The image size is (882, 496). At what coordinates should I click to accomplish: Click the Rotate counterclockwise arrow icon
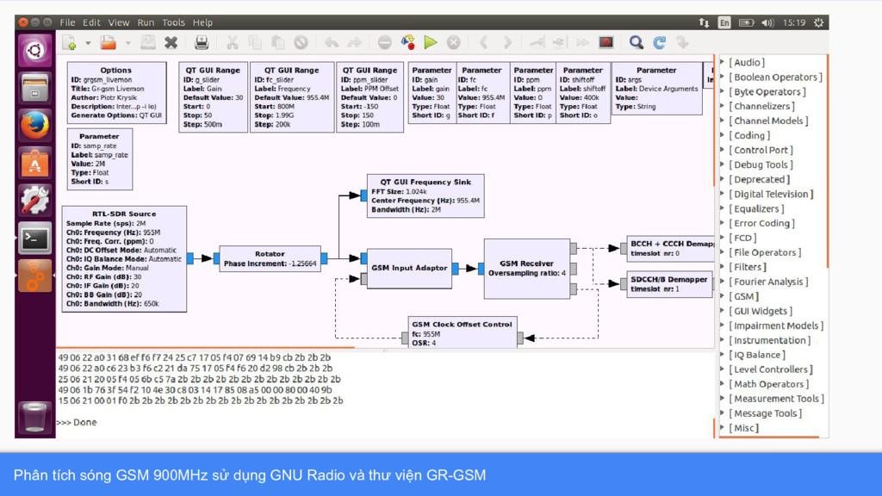pos(484,42)
